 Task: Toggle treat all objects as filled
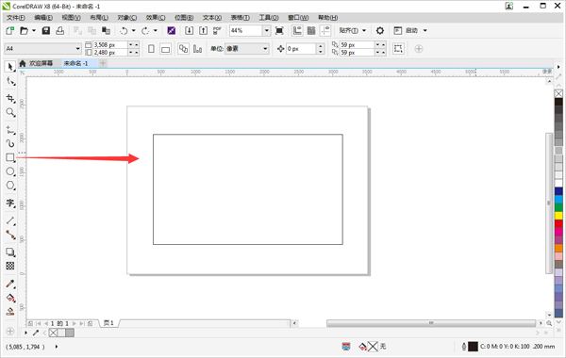tap(398, 49)
